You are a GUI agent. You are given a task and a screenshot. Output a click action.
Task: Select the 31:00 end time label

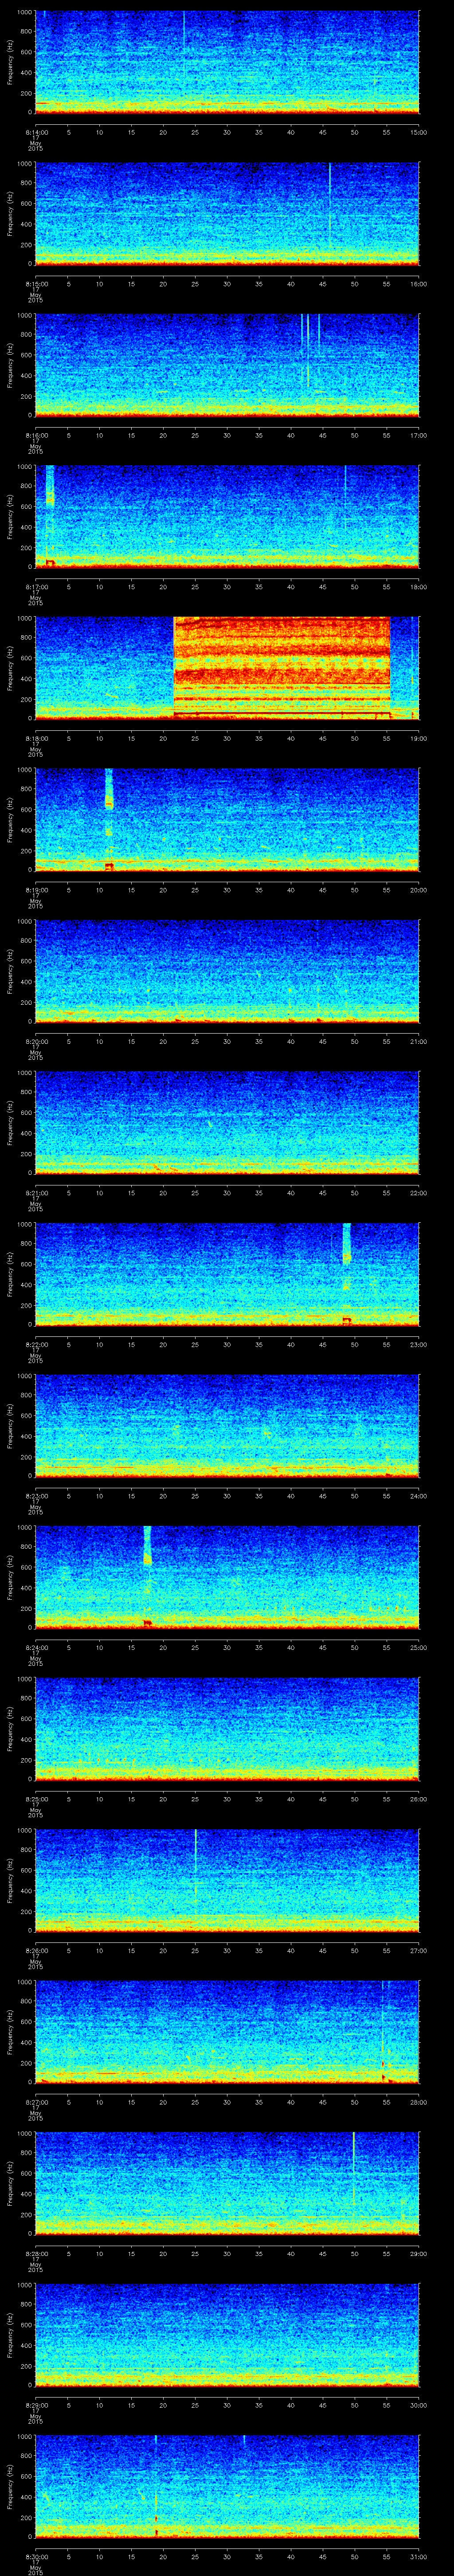tap(419, 2556)
